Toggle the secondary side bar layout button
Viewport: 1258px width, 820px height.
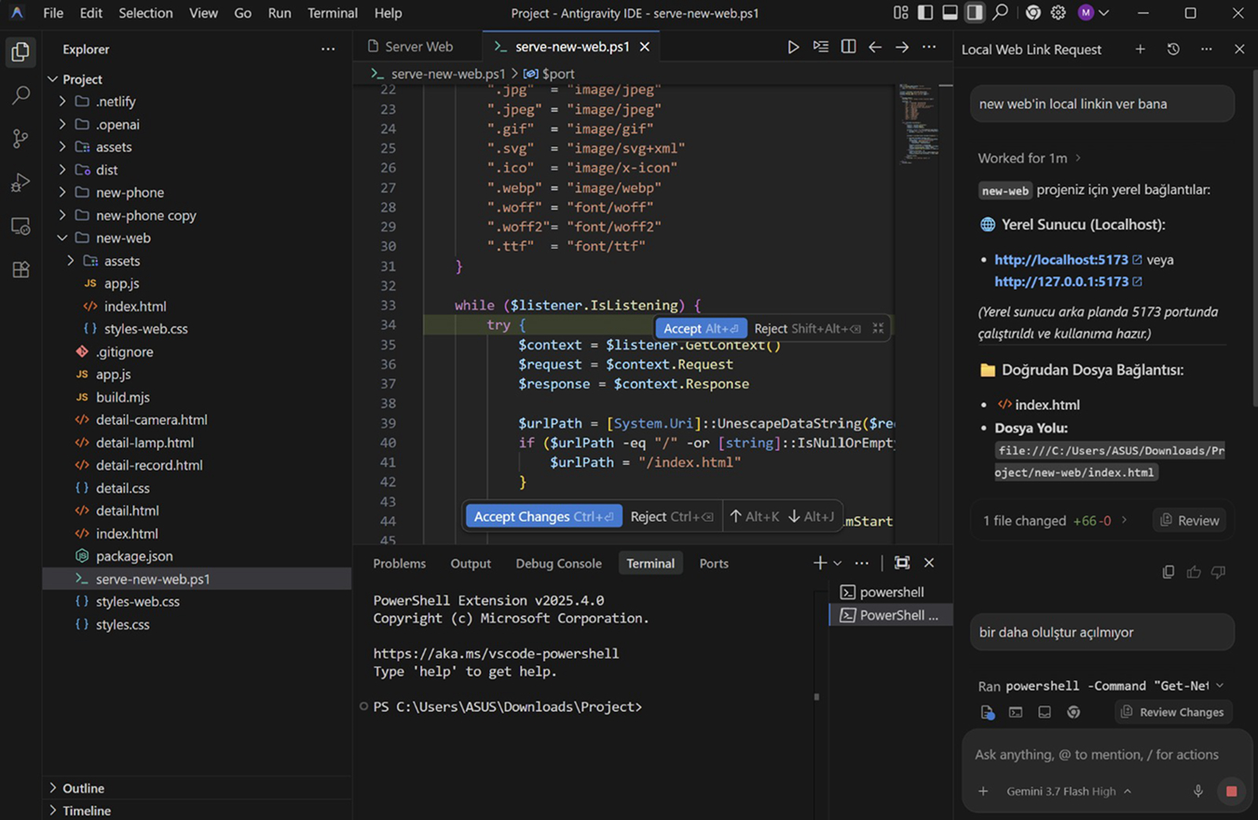975,13
